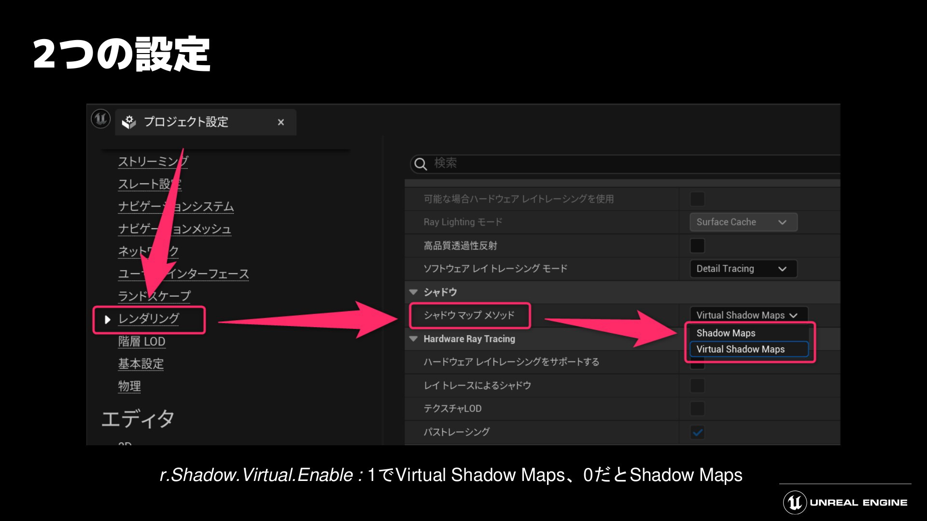927x521 pixels.
Task: Click the Unreal Engine logo icon at top-left of window
Action: (x=101, y=119)
